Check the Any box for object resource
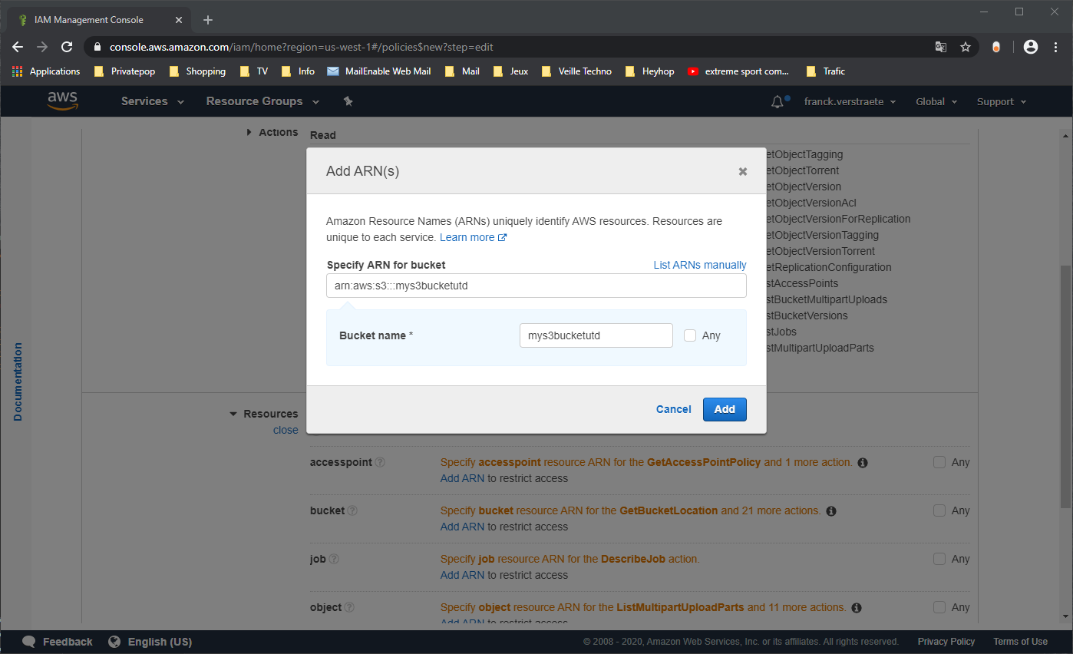This screenshot has height=654, width=1073. coord(939,607)
